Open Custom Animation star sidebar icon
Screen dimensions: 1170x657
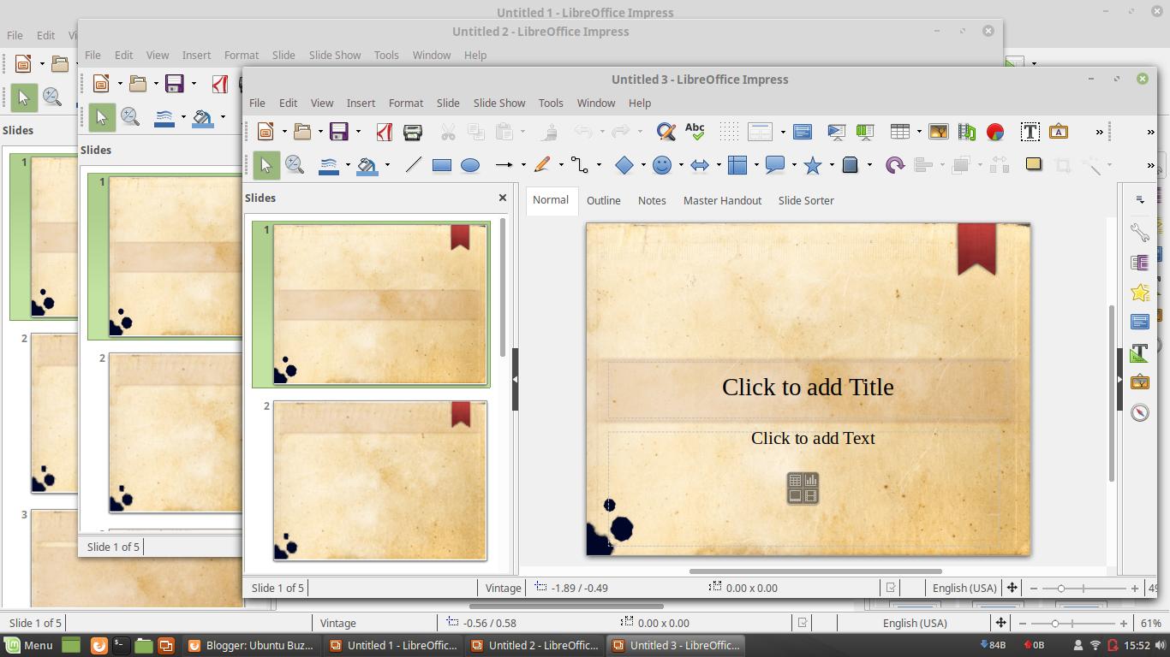pyautogui.click(x=1139, y=293)
